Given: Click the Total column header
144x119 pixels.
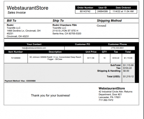Looking at the screenshot, I should click(128, 52).
